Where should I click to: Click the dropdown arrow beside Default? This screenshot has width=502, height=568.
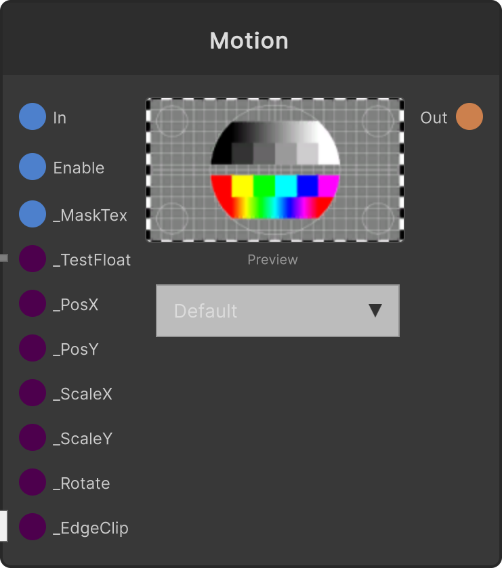375,311
